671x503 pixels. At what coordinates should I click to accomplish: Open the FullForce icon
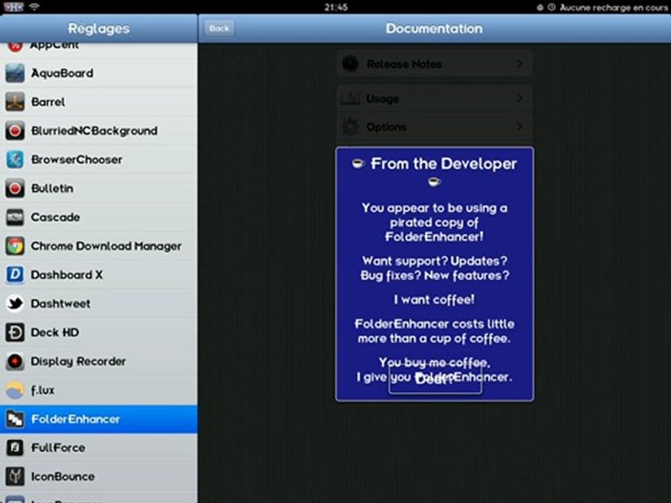(15, 448)
